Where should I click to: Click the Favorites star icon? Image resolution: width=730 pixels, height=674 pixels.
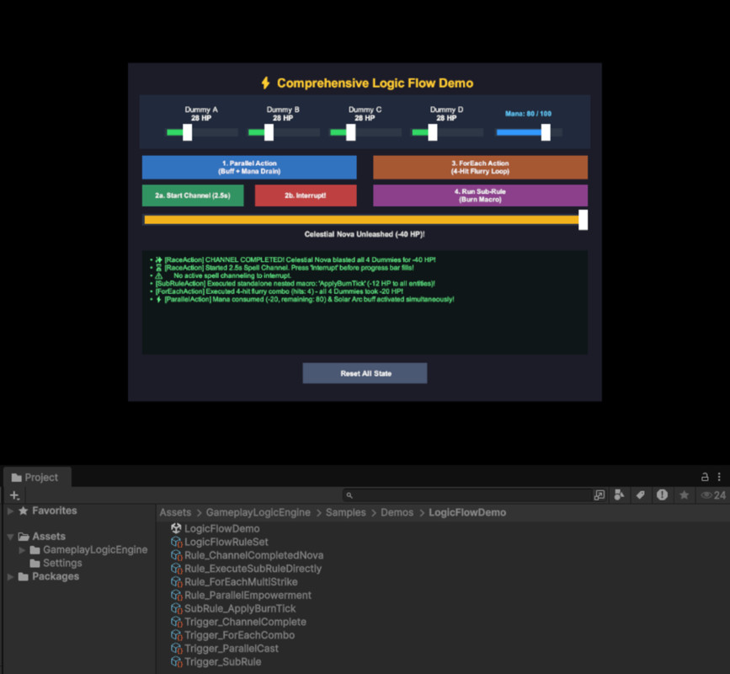click(x=24, y=511)
